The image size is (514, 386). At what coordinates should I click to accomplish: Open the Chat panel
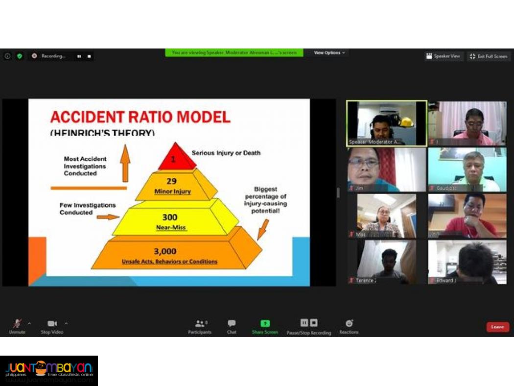coord(231,323)
